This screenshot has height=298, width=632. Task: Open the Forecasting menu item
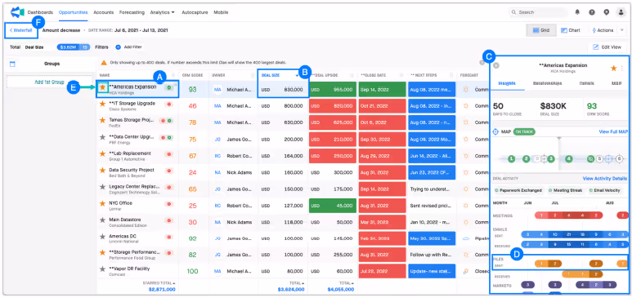pyautogui.click(x=132, y=12)
